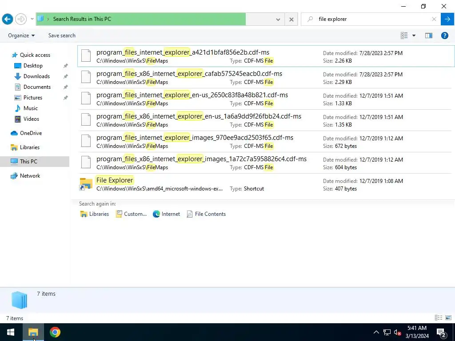
Task: Open Pictures in the sidebar
Action: [32, 98]
